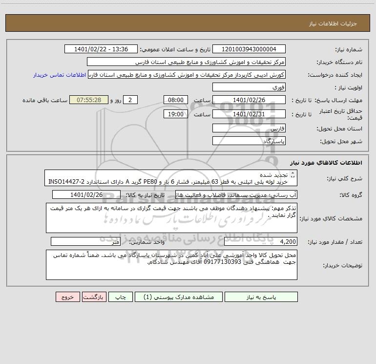This screenshot has height=364, width=376.
Task: Click the 'مهلت ارسال پاسخ: تا تاریخ :' label
Action: point(327,100)
